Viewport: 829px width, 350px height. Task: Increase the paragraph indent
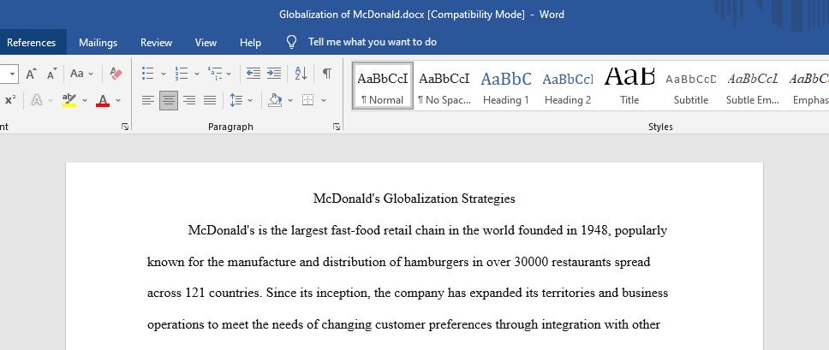tap(274, 74)
